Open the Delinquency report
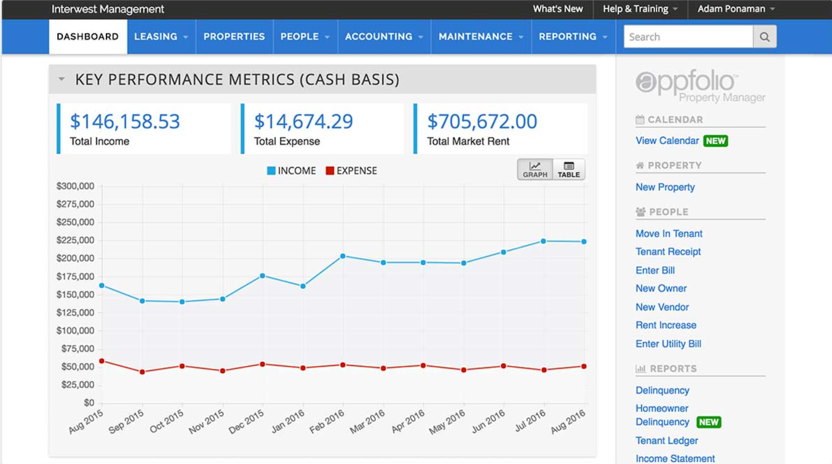This screenshot has height=464, width=832. pyautogui.click(x=662, y=390)
